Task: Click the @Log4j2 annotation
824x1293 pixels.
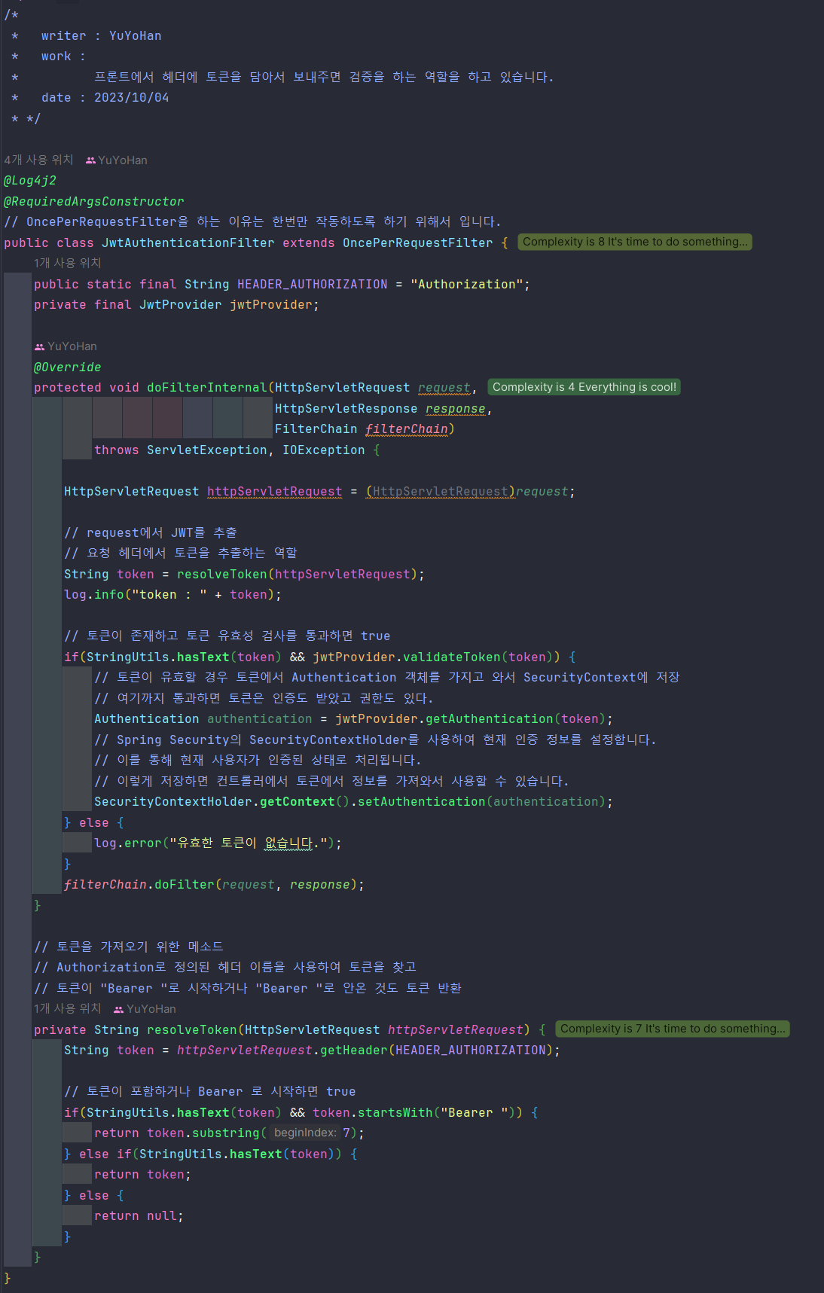Action: tap(30, 181)
